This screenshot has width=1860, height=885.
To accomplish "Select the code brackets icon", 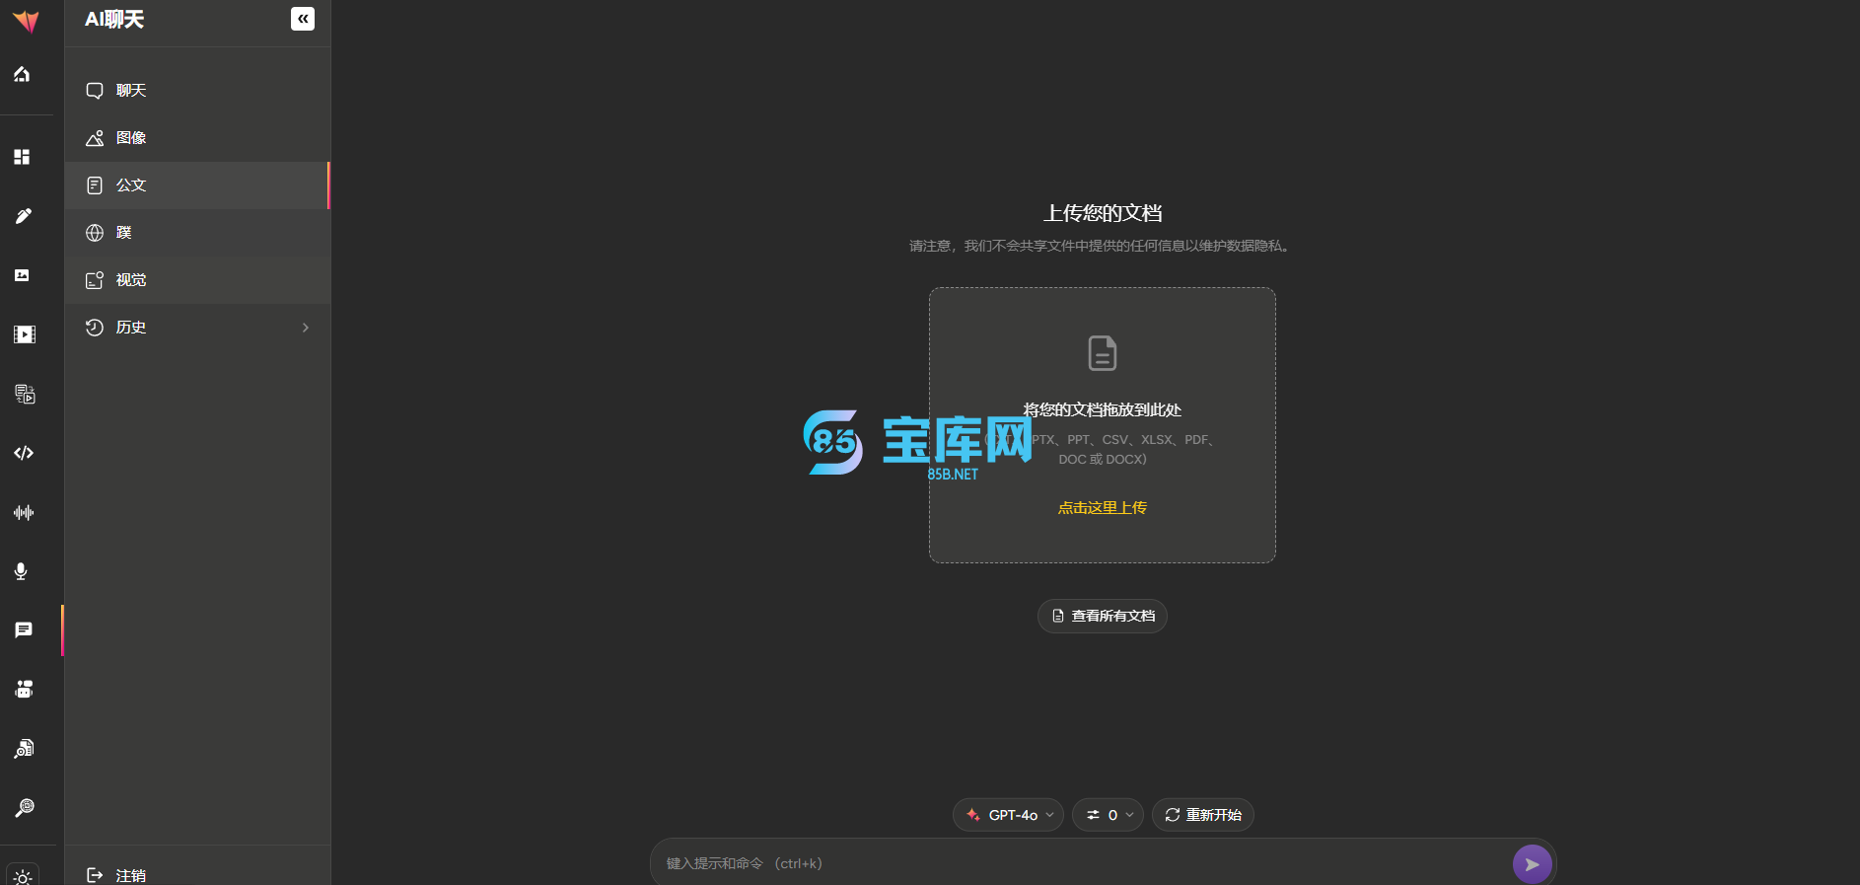I will (24, 453).
